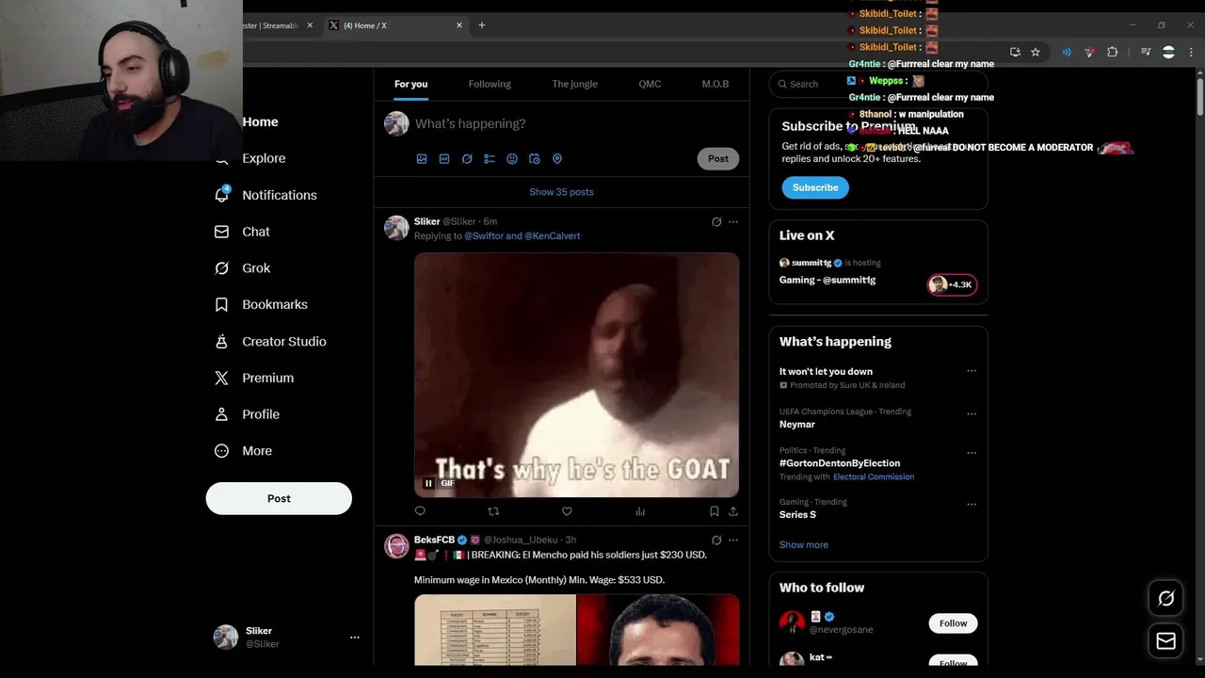Ask Grok about Sliker's post
Image resolution: width=1205 pixels, height=678 pixels.
pyautogui.click(x=716, y=222)
